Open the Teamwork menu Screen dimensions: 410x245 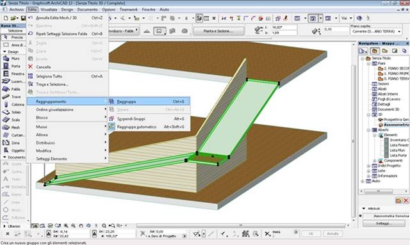(x=129, y=10)
